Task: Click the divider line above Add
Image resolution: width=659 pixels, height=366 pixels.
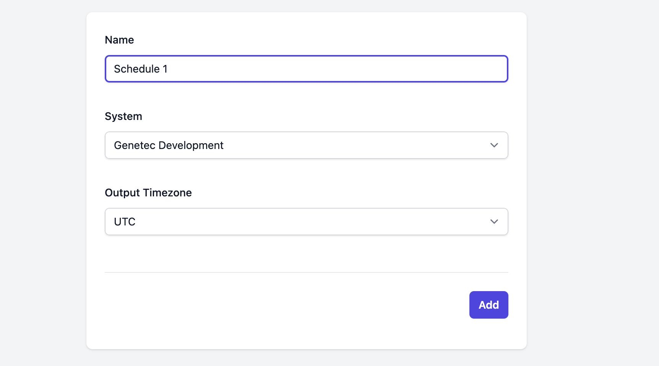Action: (x=306, y=272)
